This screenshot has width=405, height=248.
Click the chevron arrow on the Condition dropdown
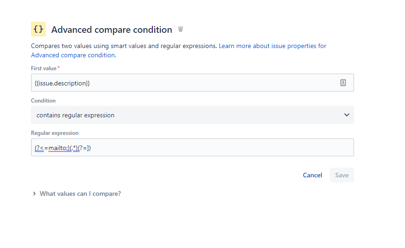347,115
